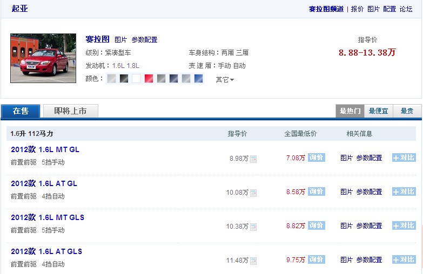The image size is (423, 274).
Task: Open the 报价 link in header
Action: click(358, 9)
